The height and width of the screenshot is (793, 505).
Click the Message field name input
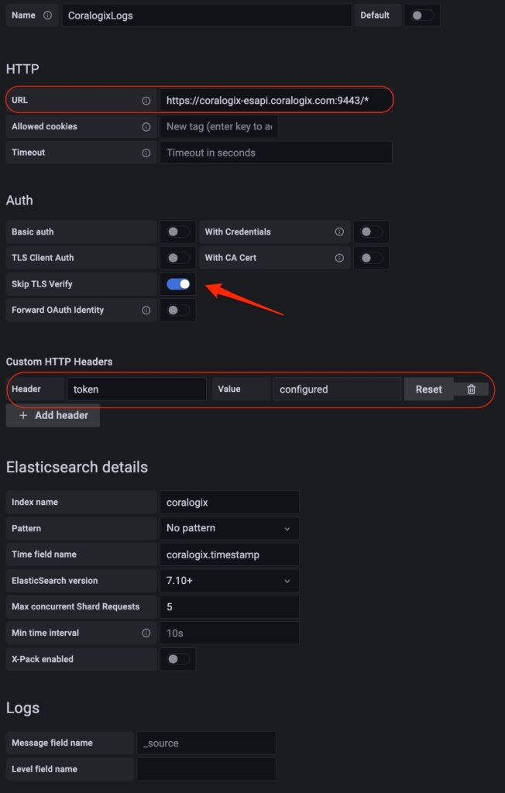click(207, 743)
